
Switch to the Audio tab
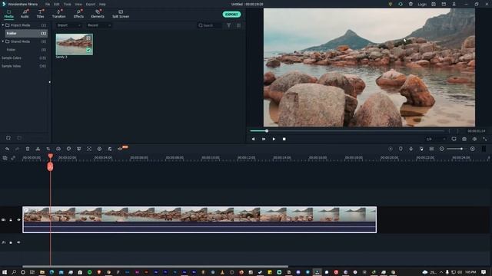tap(25, 14)
